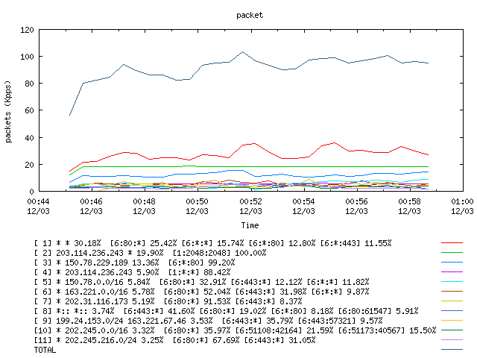Click the 80 y-axis tick label
Viewport: 477px width, 358px height.
coord(29,84)
